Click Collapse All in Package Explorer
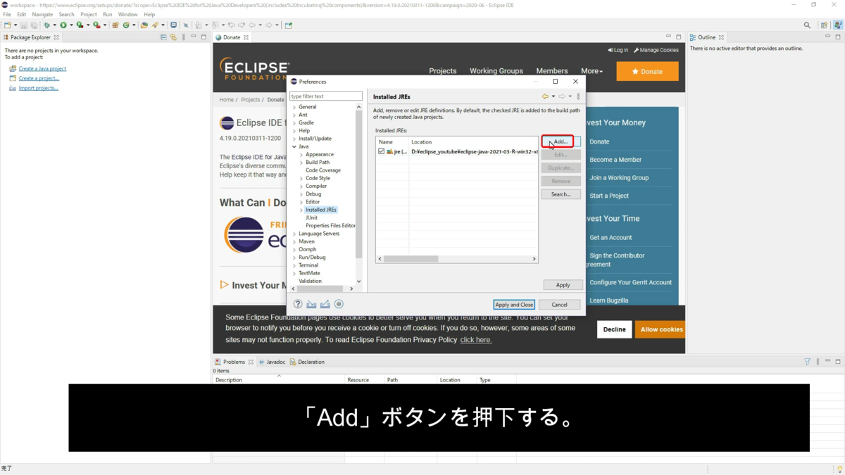Screen dimensions: 845x475 [163, 37]
